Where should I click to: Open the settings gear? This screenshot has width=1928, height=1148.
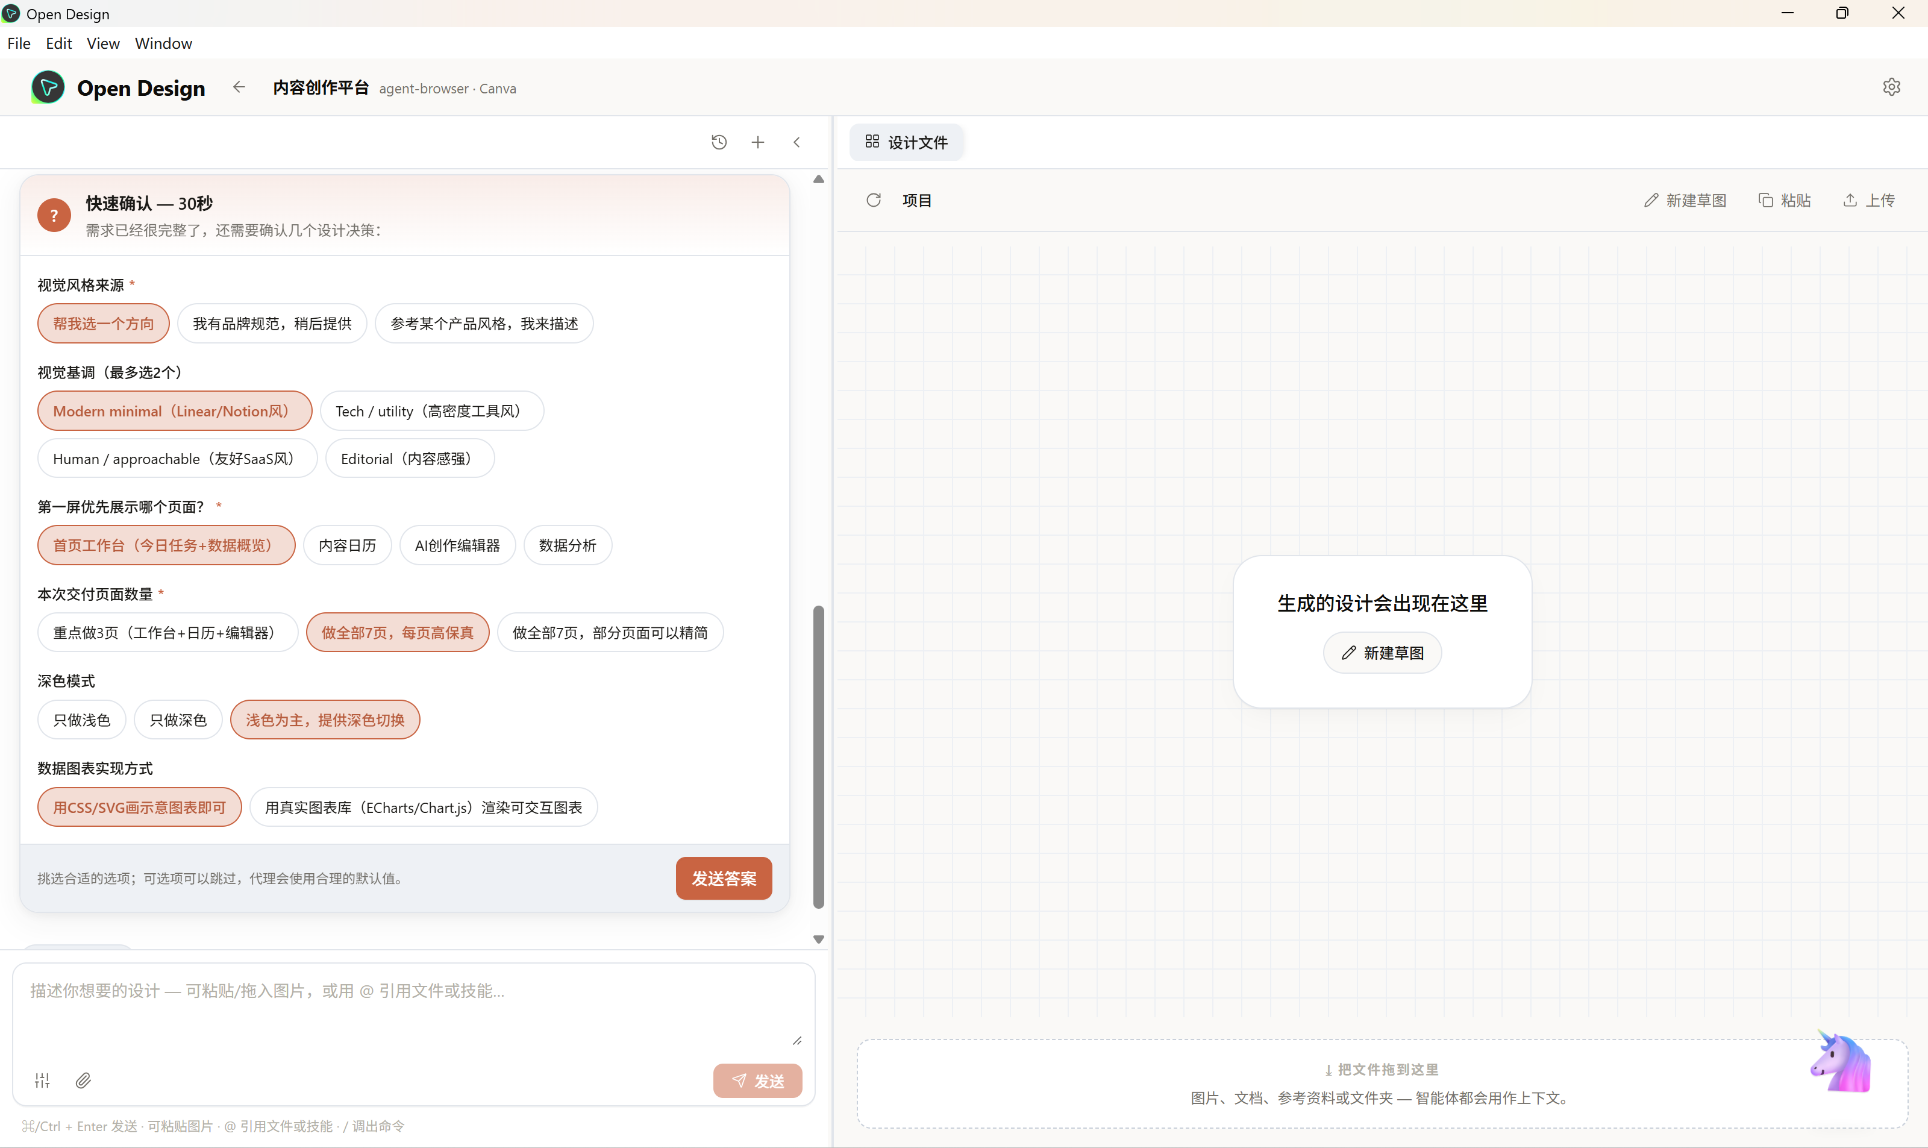[x=1892, y=87]
